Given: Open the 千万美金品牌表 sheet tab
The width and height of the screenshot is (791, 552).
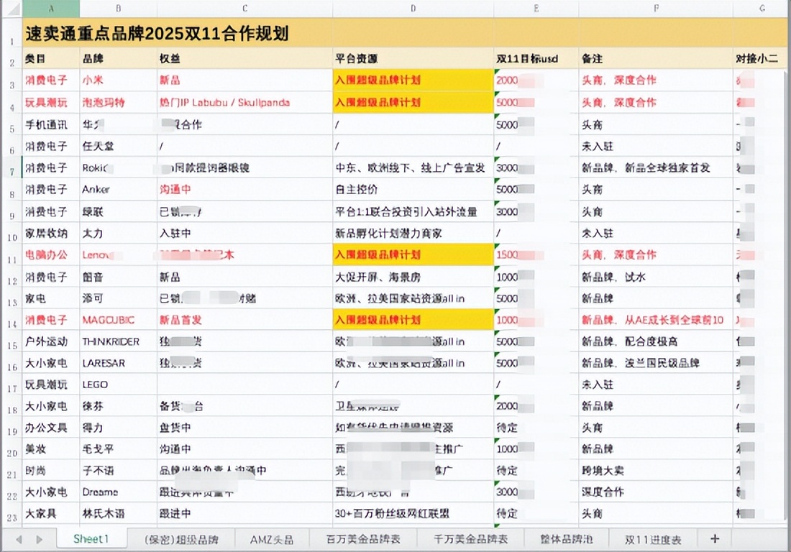Looking at the screenshot, I should 471,538.
